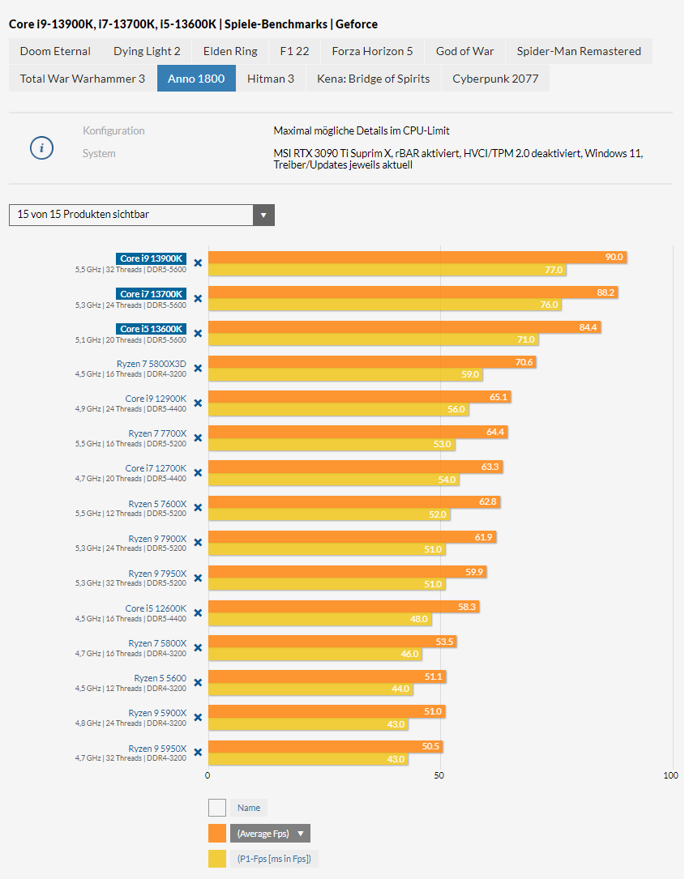This screenshot has width=689, height=879.
Task: Remove Ryzen 5 5600 with its X icon
Action: click(198, 682)
